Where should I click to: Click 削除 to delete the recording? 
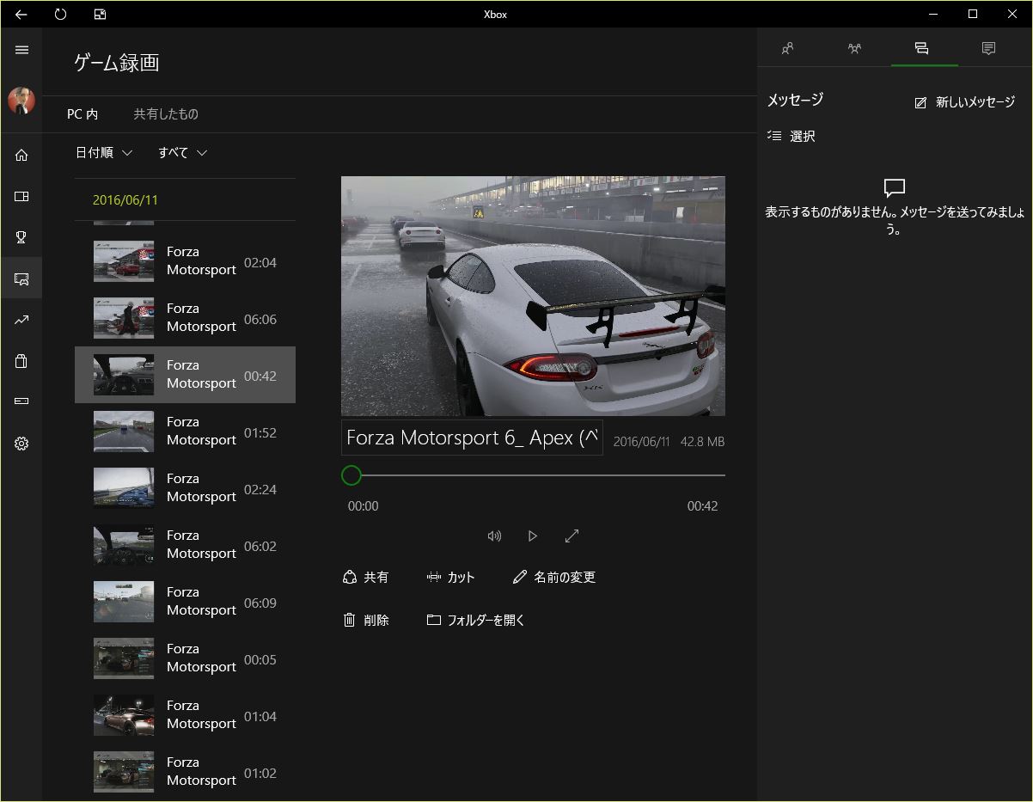[x=367, y=619]
